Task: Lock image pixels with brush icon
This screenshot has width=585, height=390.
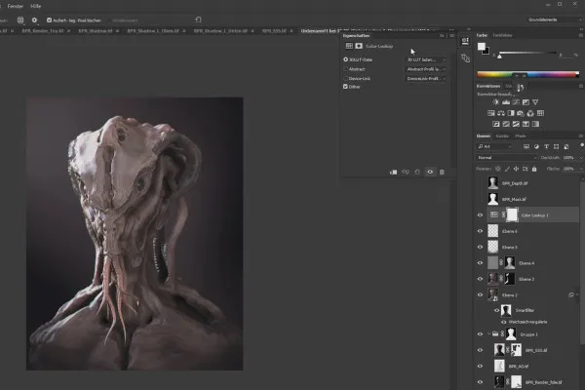Action: [x=507, y=169]
